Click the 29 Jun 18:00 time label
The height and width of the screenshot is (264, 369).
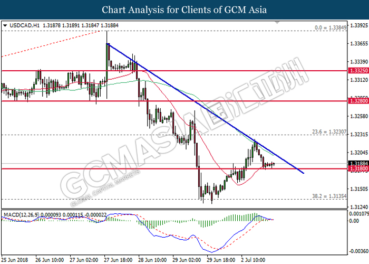(221, 260)
